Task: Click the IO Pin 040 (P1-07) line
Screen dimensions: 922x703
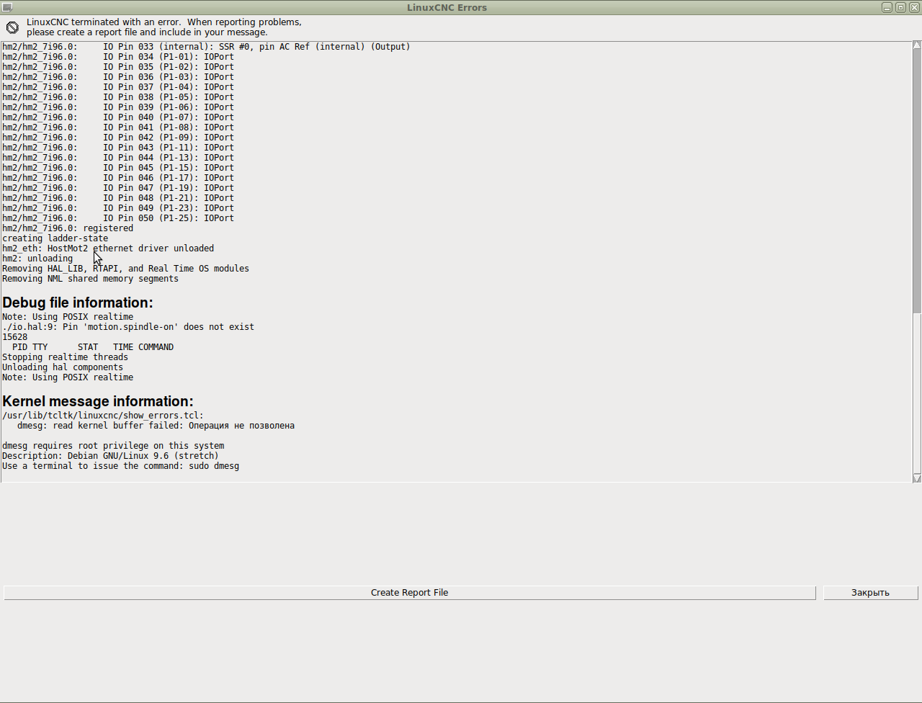Action: coord(118,117)
